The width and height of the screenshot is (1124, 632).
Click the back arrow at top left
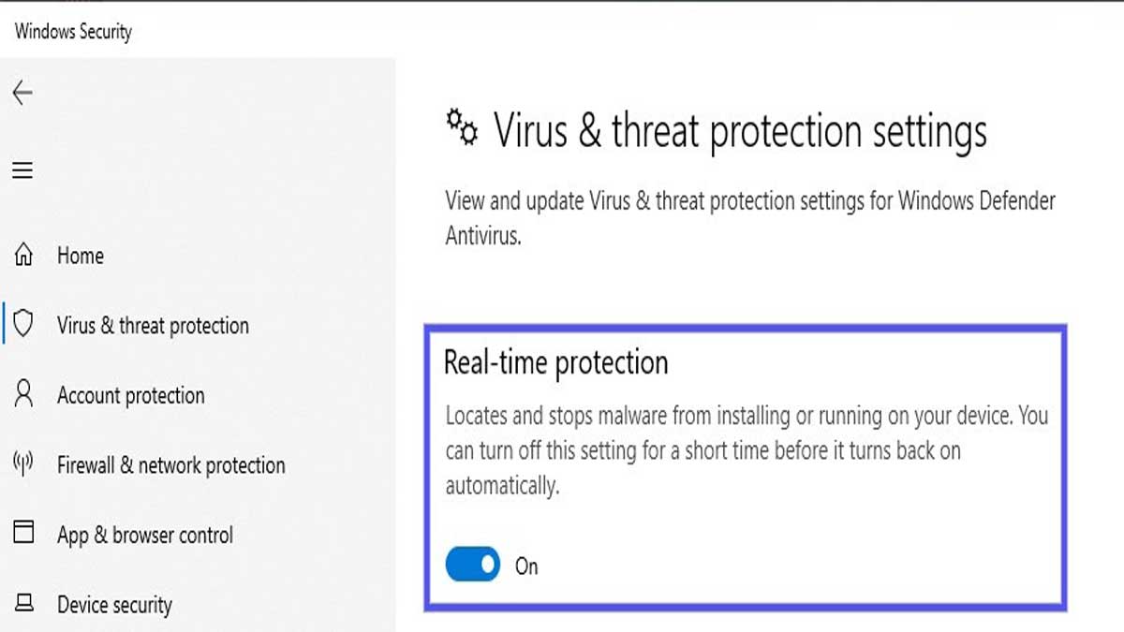(22, 93)
